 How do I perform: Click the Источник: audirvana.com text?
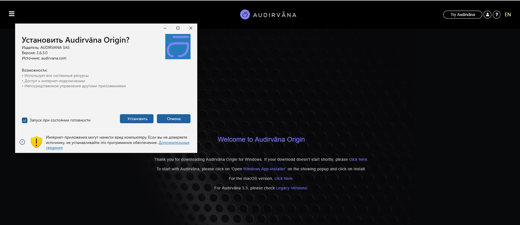(x=44, y=58)
